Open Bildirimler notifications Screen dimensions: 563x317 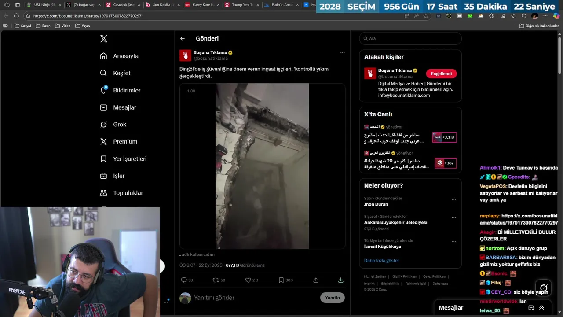[120, 90]
